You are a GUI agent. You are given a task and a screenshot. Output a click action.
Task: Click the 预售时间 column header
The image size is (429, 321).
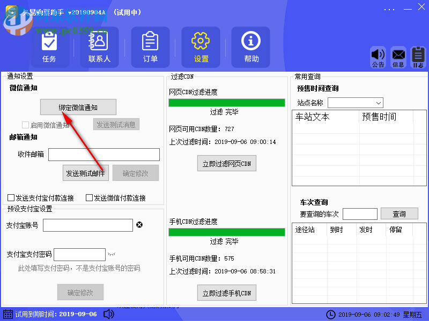[x=386, y=117]
